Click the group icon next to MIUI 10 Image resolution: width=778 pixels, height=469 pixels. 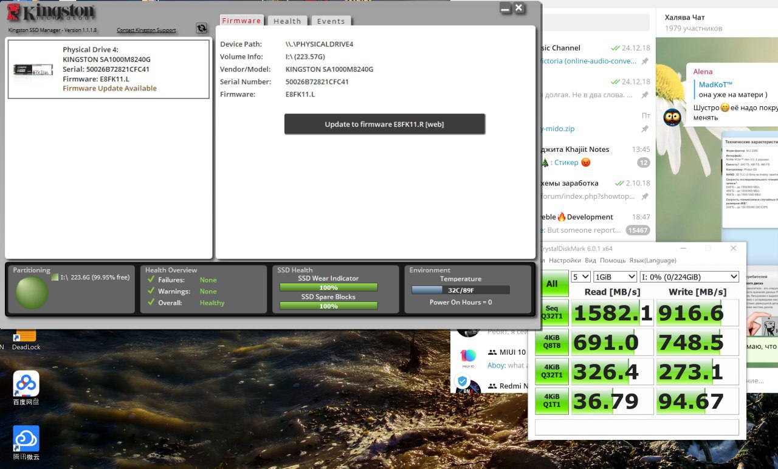click(492, 352)
